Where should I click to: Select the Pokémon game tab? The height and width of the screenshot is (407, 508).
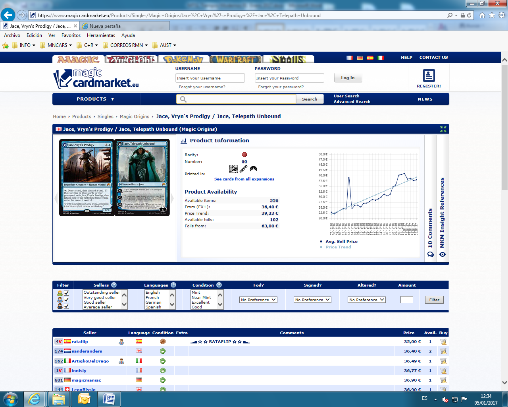point(183,59)
